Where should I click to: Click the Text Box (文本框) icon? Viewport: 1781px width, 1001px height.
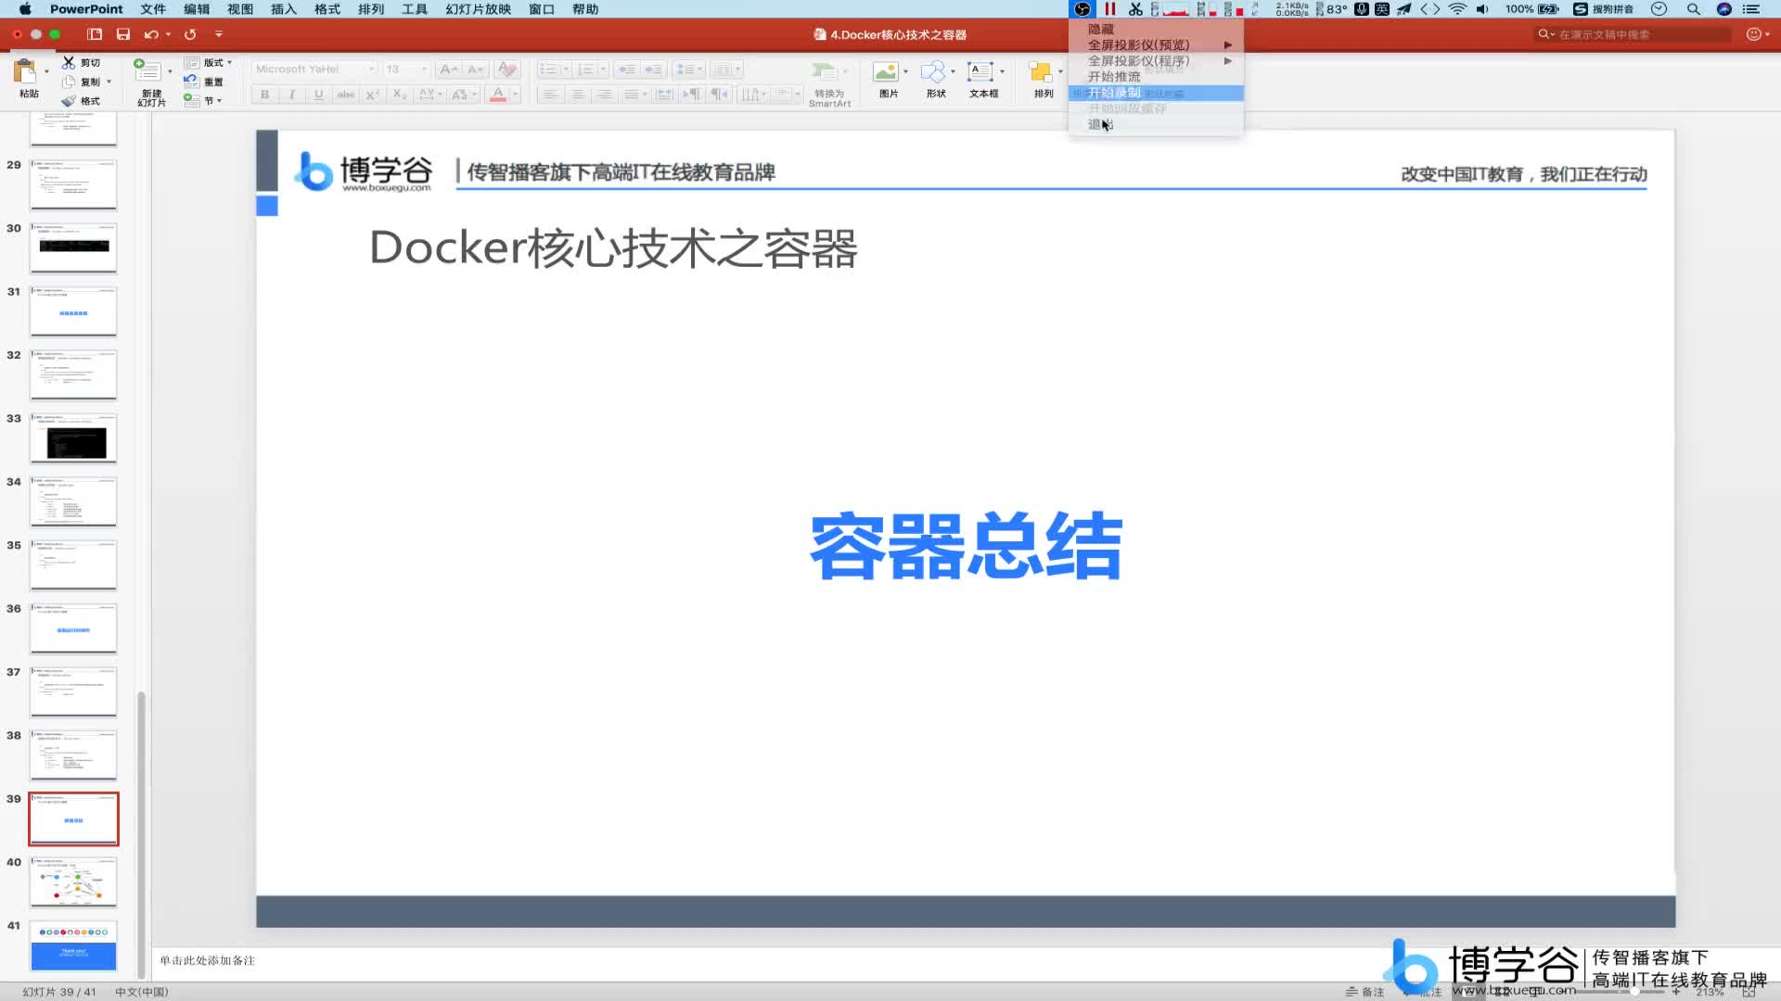[x=980, y=71]
